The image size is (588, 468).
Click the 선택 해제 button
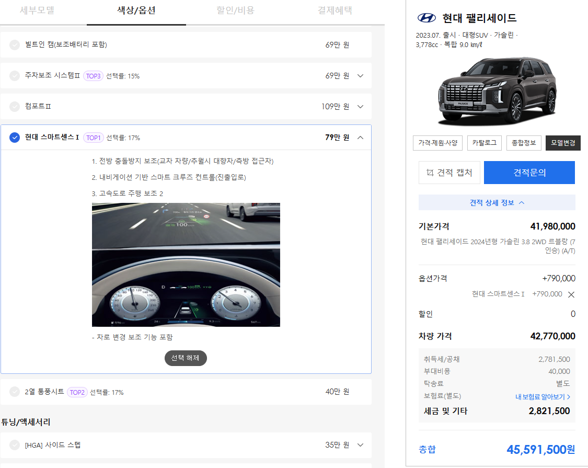coord(186,358)
